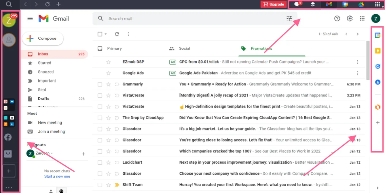The height and width of the screenshot is (193, 385).
Task: Refresh the mail list
Action: pyautogui.click(x=117, y=34)
